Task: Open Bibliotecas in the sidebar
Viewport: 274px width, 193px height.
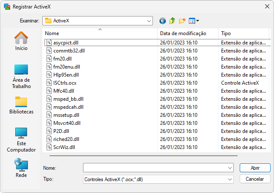Action: point(21,105)
